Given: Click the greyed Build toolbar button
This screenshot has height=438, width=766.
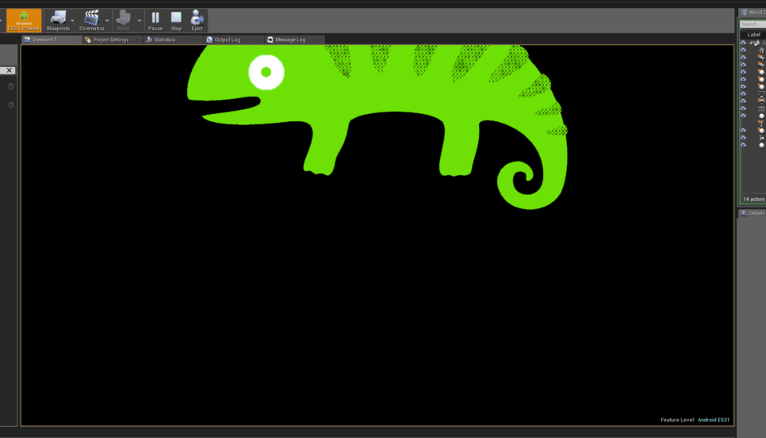Looking at the screenshot, I should 123,21.
